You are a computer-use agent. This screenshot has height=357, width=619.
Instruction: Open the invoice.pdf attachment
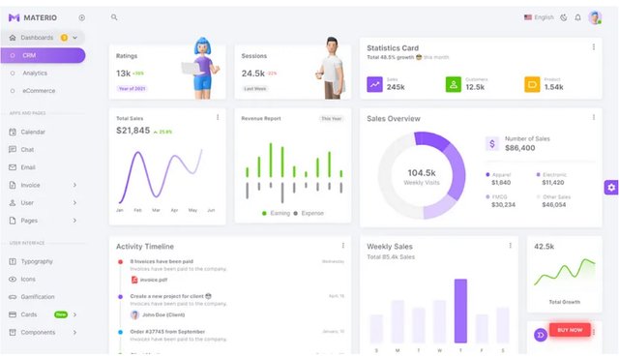(149, 280)
